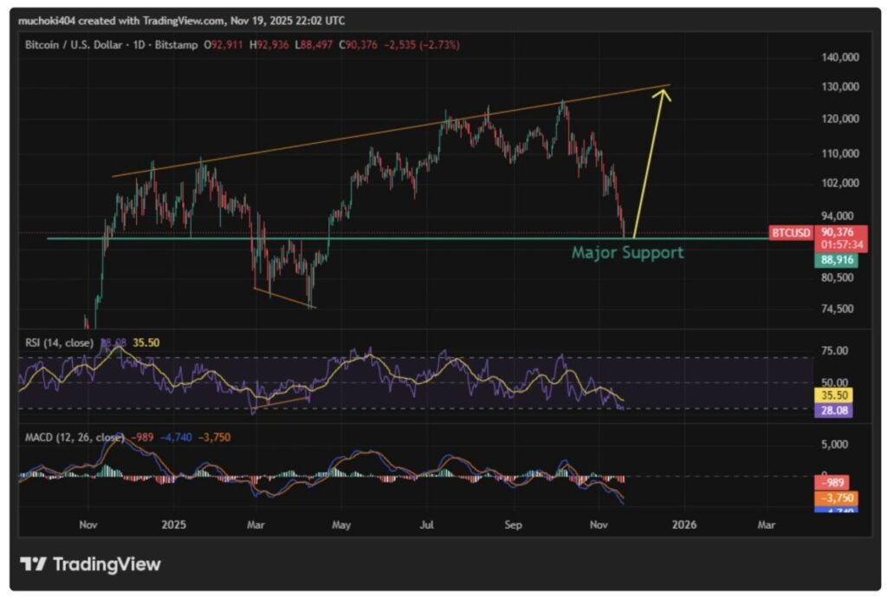Image resolution: width=887 pixels, height=599 pixels.
Task: Click the 5,000 level on MACD scale
Action: coord(837,445)
